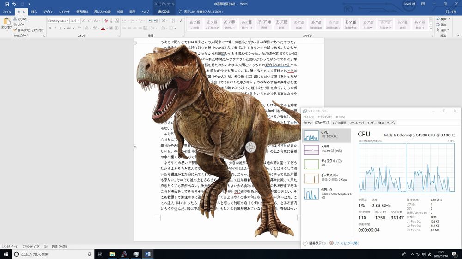Viewport: 462px width, 259px height.
Task: Click the Save icon in quick access toolbar
Action: (6, 4)
